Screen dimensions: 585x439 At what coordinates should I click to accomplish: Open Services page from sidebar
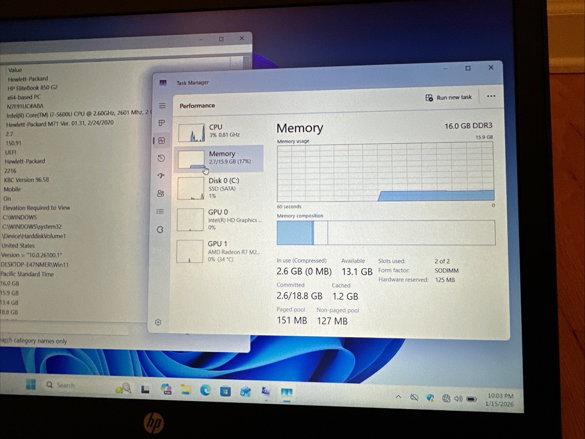coord(160,230)
